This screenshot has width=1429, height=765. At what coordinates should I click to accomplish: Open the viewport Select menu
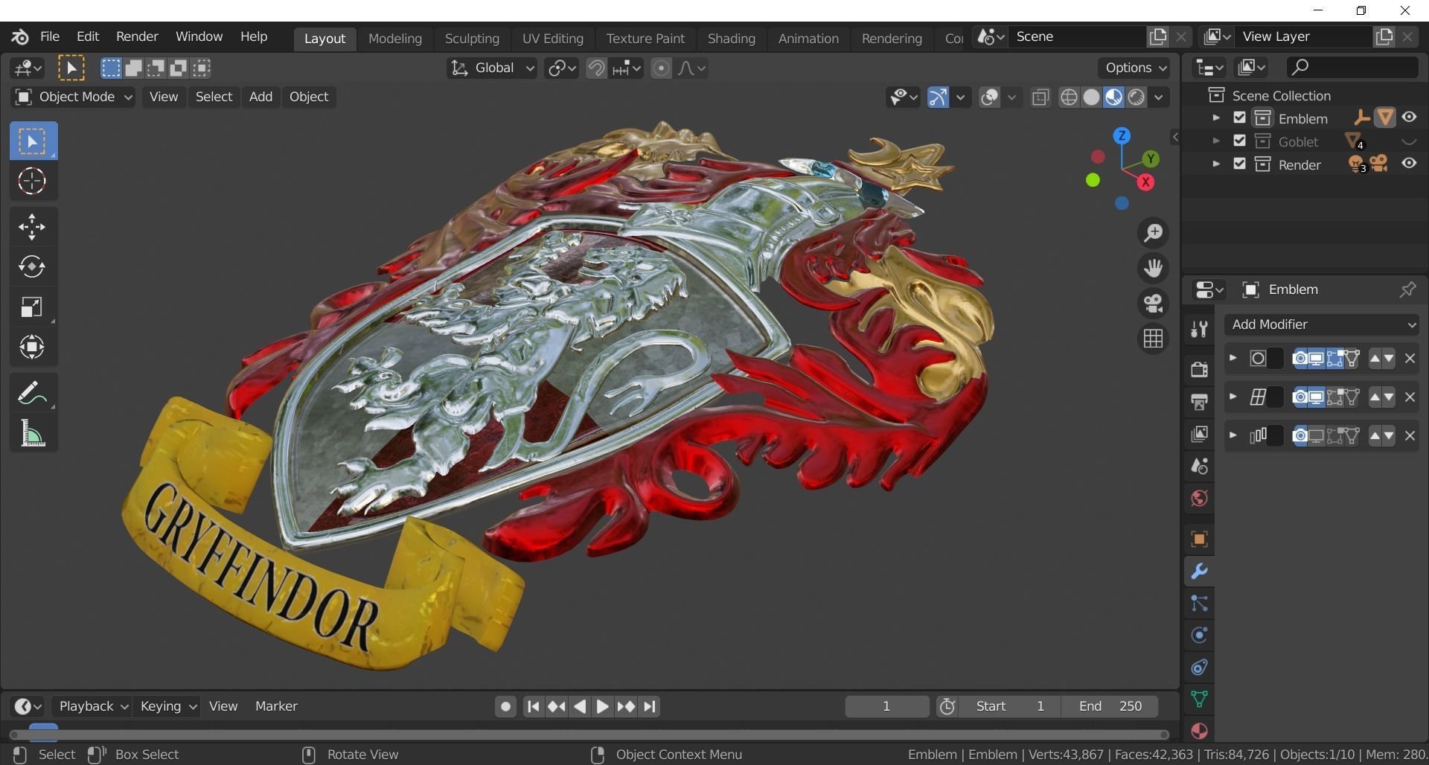tap(214, 97)
